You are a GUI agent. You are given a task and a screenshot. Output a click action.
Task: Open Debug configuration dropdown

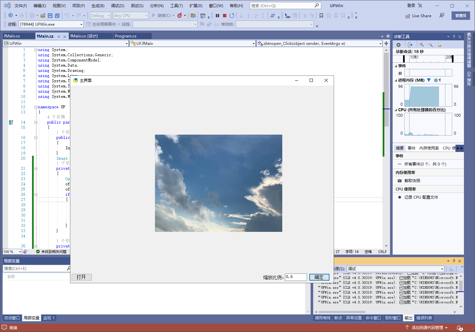100,15
